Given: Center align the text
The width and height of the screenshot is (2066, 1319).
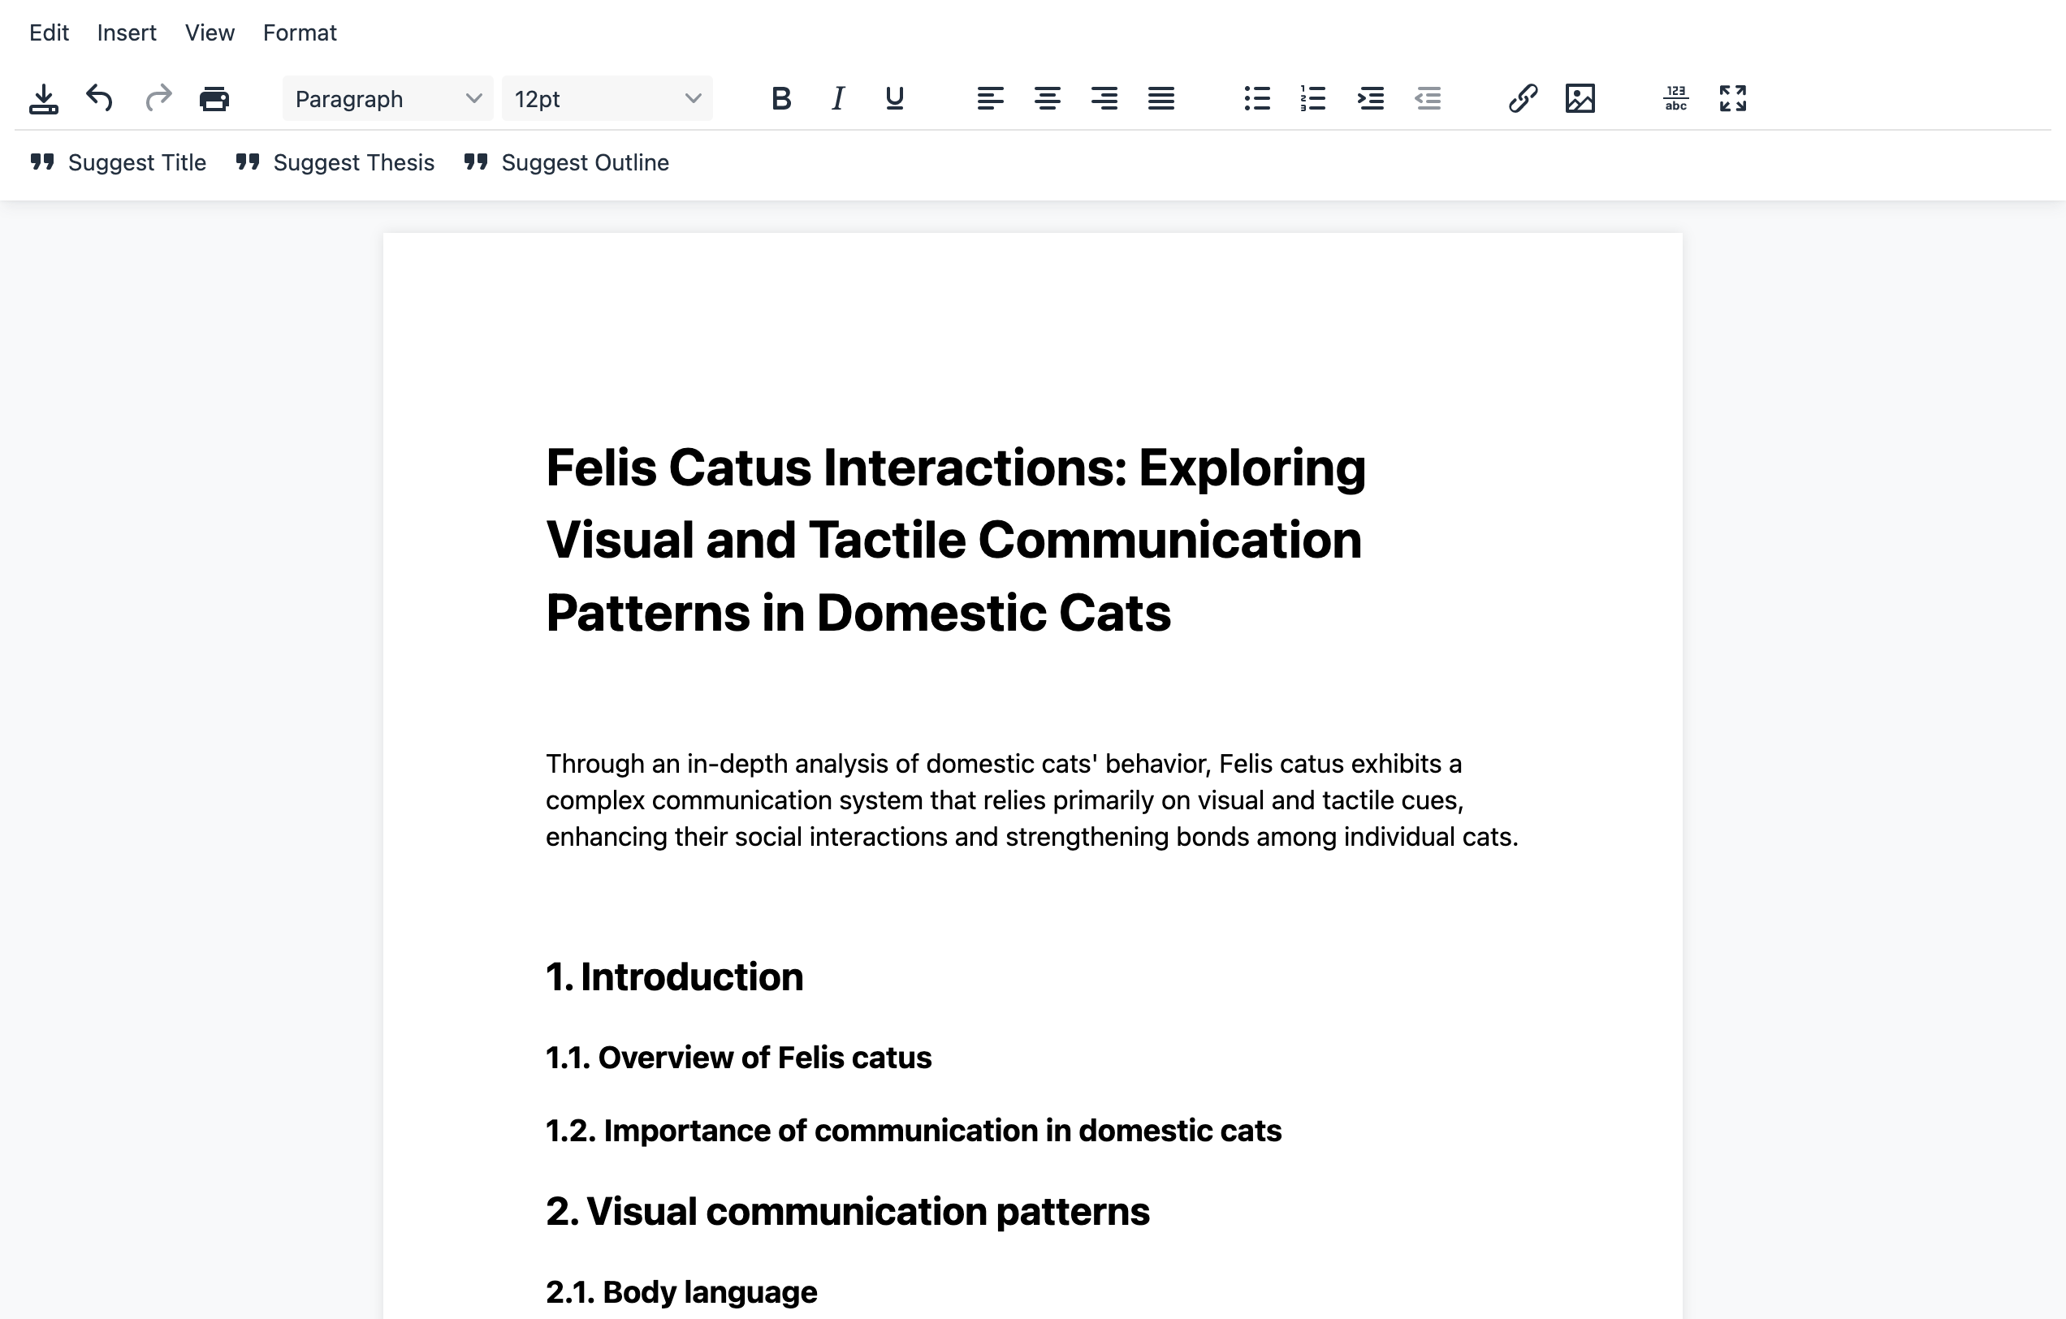Looking at the screenshot, I should click(x=1047, y=99).
